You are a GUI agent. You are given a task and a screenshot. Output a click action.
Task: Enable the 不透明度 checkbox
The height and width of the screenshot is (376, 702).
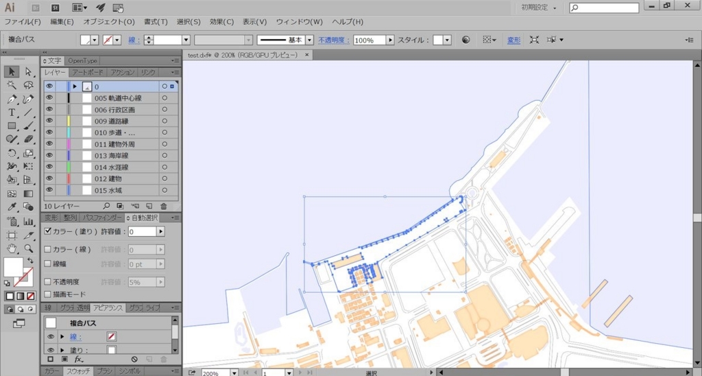[x=48, y=282]
